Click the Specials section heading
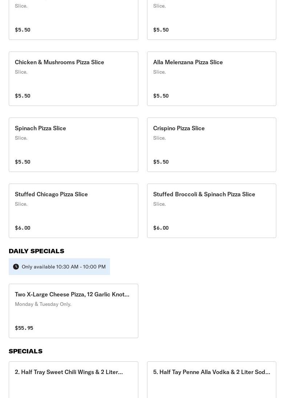Viewport: 285px width, 398px height. pyautogui.click(x=25, y=351)
